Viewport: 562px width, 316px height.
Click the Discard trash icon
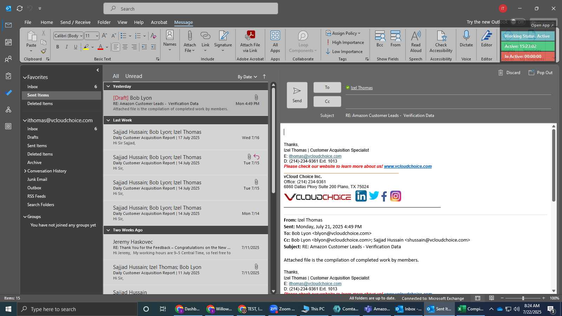(501, 73)
